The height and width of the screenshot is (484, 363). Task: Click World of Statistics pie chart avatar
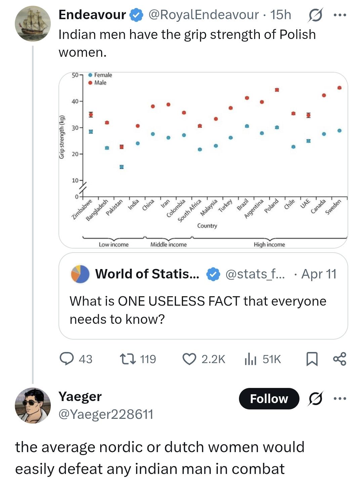pyautogui.click(x=80, y=274)
